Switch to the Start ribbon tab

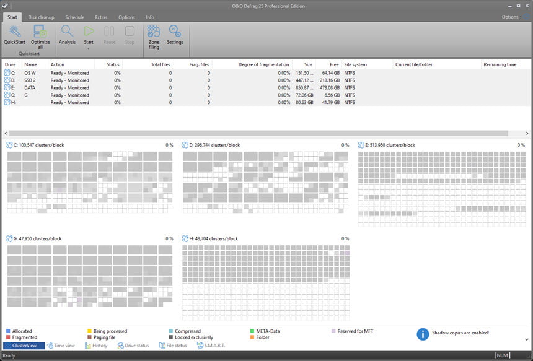[x=12, y=17]
